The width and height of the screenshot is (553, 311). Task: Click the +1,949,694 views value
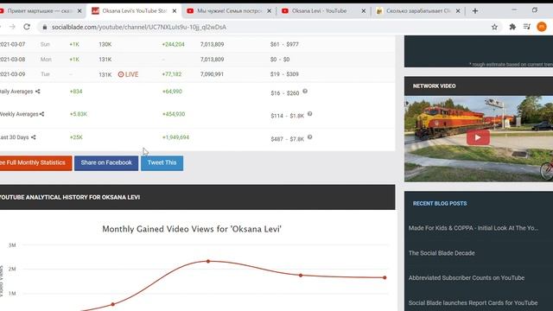point(175,137)
